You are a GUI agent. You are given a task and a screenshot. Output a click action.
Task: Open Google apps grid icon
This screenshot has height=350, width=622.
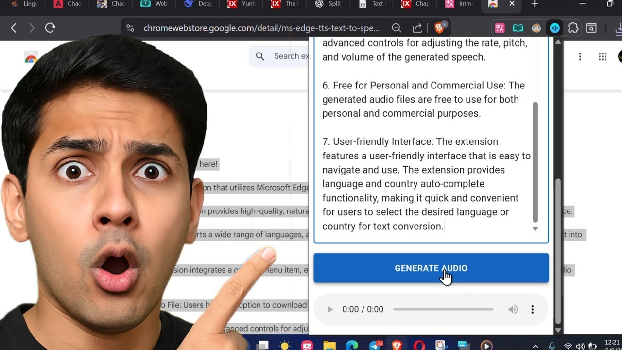click(603, 57)
